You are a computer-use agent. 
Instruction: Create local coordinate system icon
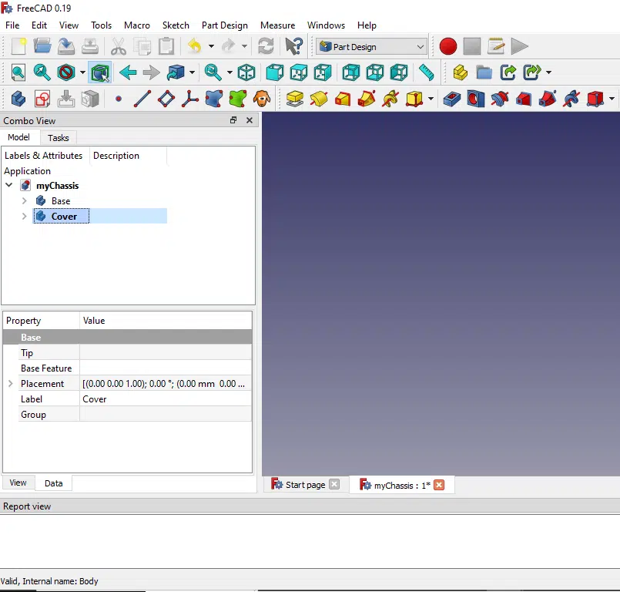tap(190, 99)
